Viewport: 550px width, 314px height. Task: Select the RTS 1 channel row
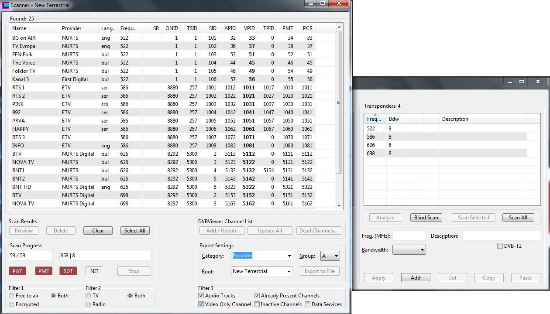click(x=172, y=88)
